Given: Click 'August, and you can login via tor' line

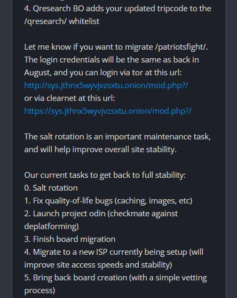Looking at the screenshot, I should [x=103, y=73].
